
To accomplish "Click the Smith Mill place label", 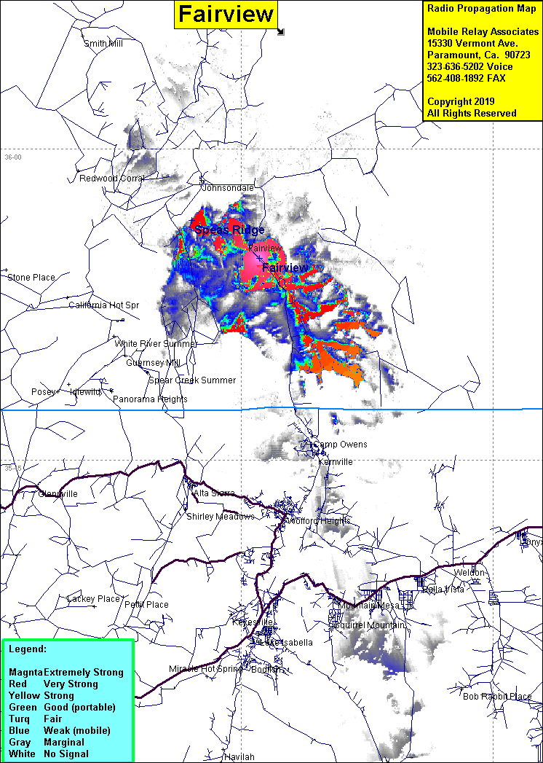I will (x=103, y=44).
